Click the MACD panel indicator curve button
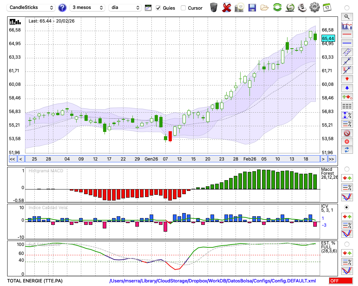 click(x=347, y=197)
